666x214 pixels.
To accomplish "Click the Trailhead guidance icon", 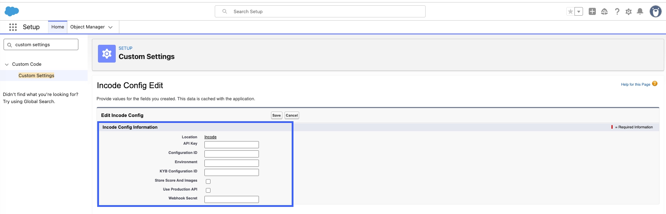I will click(x=604, y=12).
